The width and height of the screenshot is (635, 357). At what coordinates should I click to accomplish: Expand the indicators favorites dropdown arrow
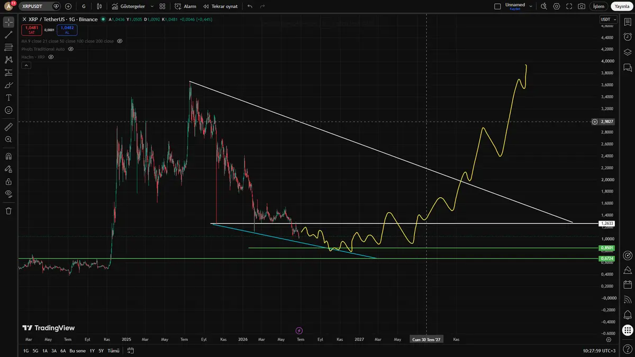coord(152,6)
